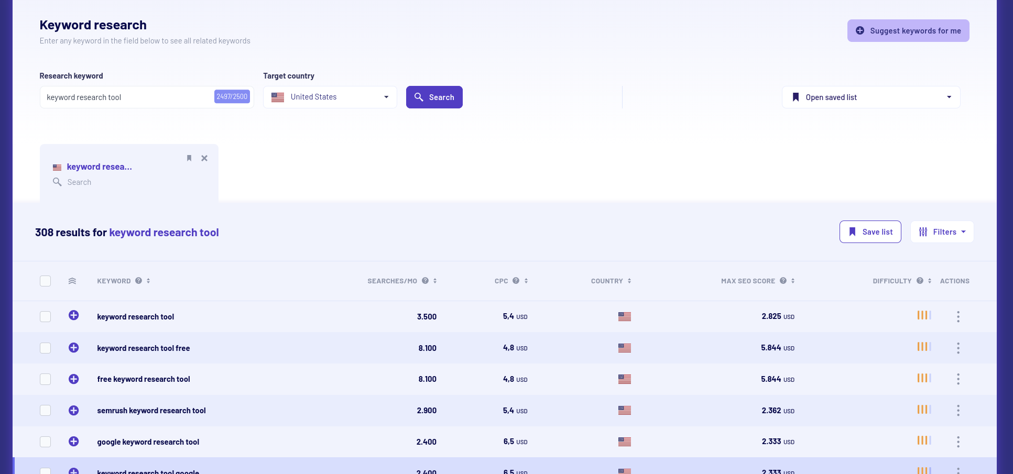
Task: Toggle the select-all checkbox in table header
Action: pyautogui.click(x=46, y=281)
